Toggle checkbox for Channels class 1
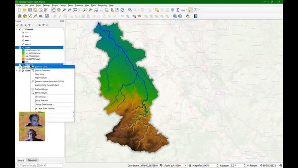 [x=23, y=33]
